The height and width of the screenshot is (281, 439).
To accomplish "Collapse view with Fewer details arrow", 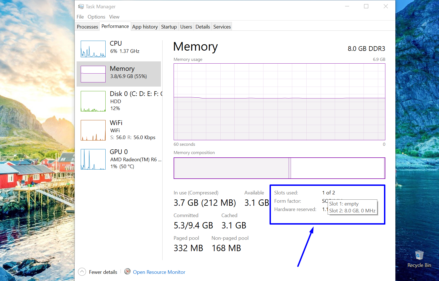I will point(82,272).
